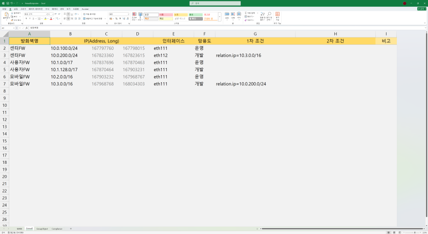
Task: Click Merge and Center button
Action: [x=93, y=19]
